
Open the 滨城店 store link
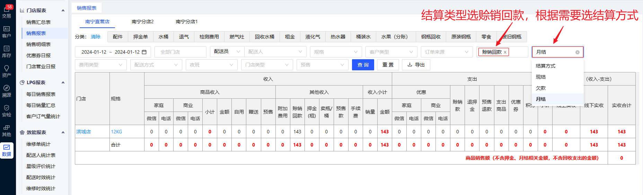[x=83, y=132]
